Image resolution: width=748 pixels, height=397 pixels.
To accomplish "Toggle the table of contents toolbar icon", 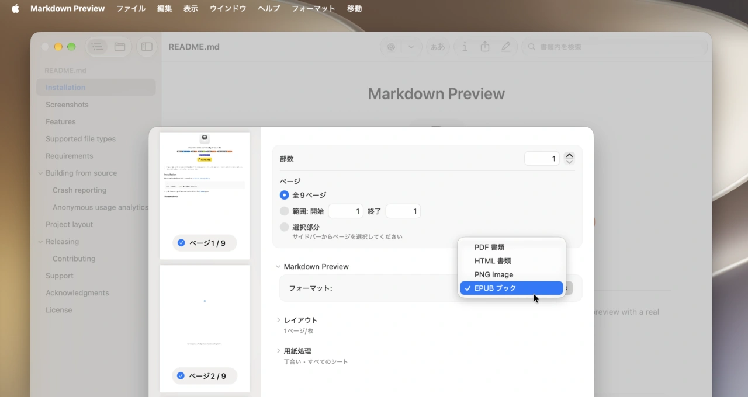I will [97, 47].
